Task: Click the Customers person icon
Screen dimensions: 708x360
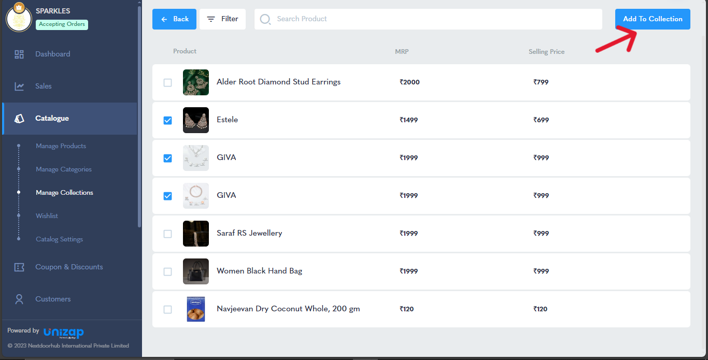Action: point(19,299)
